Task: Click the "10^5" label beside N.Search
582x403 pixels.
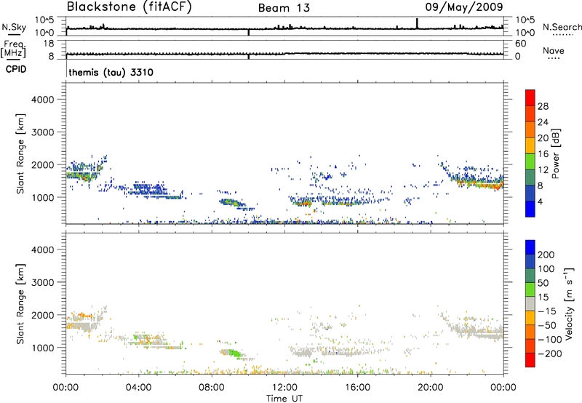Action: (x=525, y=20)
